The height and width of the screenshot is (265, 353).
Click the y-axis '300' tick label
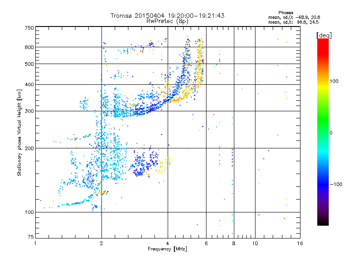[x=29, y=111]
